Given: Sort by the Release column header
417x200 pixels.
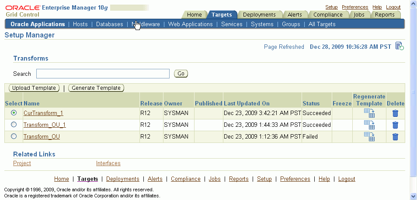Looking at the screenshot, I should point(151,103).
